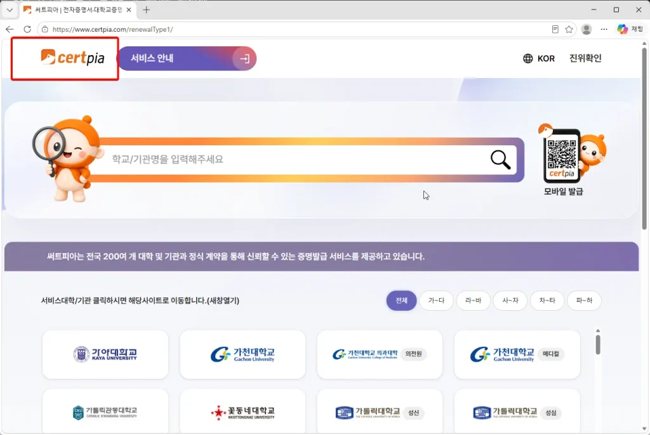
Task: Open a new browser tab
Action: [x=146, y=10]
